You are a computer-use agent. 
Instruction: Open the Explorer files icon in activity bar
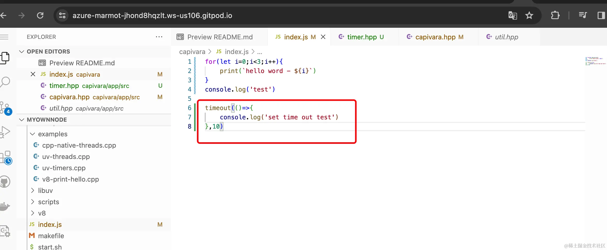5,58
